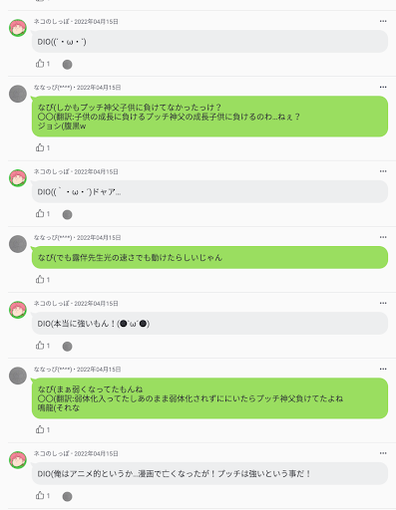The height and width of the screenshot is (510, 396).
Task: Open more options for first ネコのしっぽ comment
Action: tap(383, 21)
